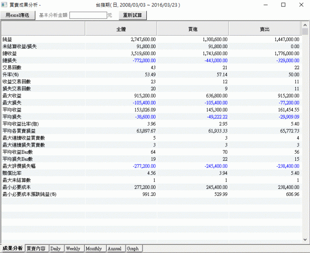The width and height of the screenshot is (310, 253).
Task: Select the 最小必要成本 row label
Action: click(17, 187)
